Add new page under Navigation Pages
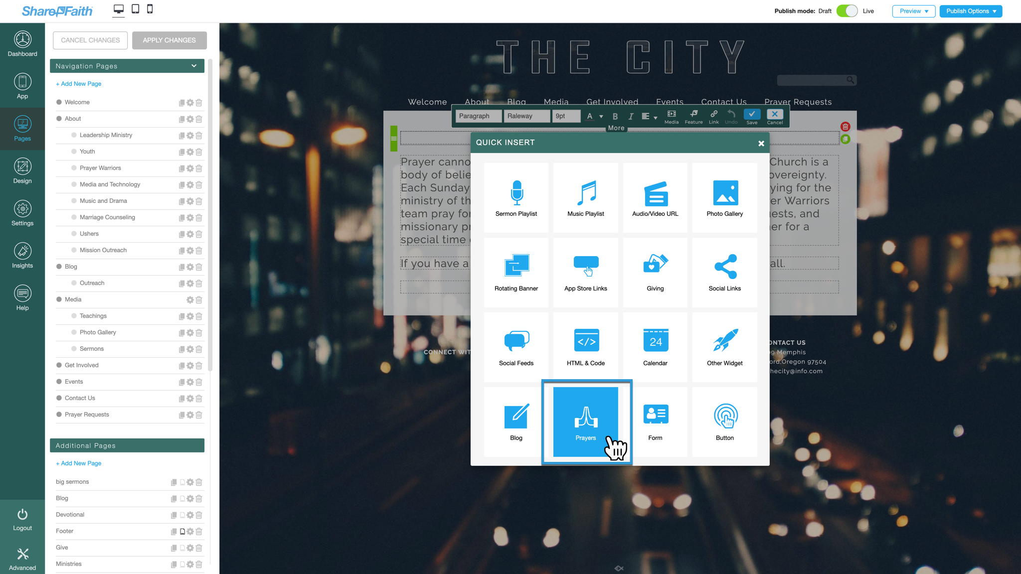This screenshot has width=1021, height=574. click(x=79, y=84)
